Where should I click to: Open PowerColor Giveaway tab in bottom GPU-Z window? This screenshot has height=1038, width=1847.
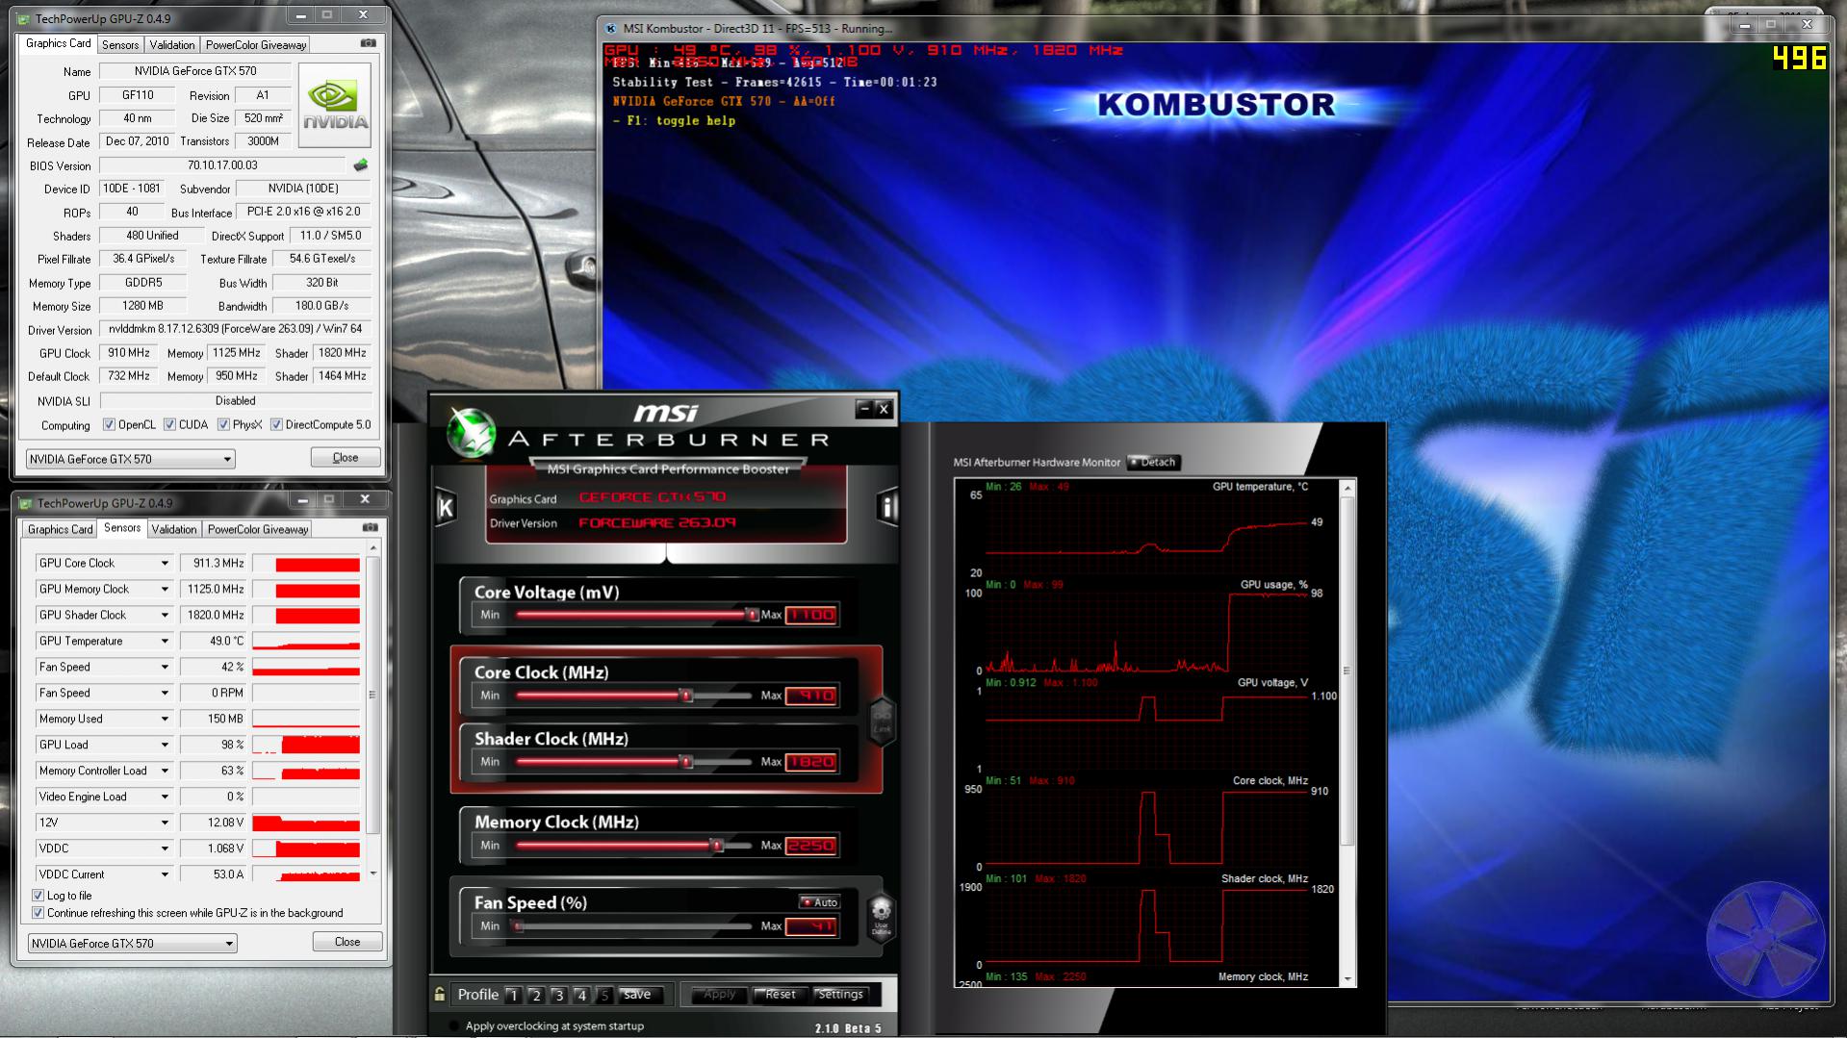pyautogui.click(x=258, y=529)
